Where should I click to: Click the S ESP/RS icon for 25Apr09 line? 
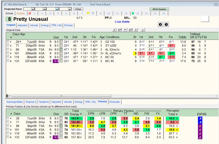(200, 122)
